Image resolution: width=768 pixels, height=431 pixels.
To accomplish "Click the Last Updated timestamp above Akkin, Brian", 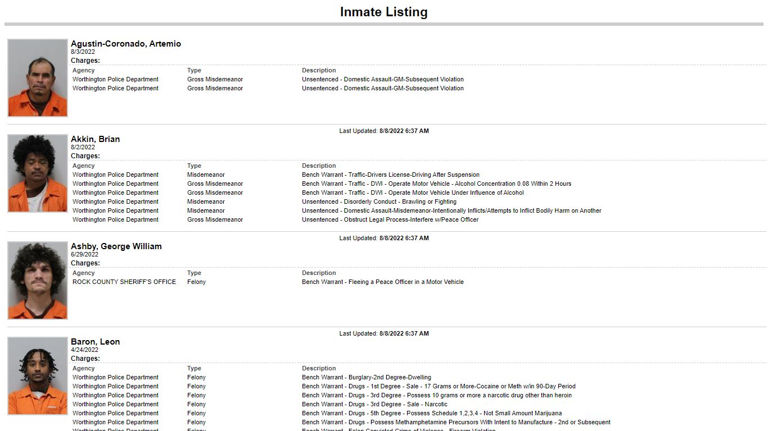I will [x=384, y=131].
